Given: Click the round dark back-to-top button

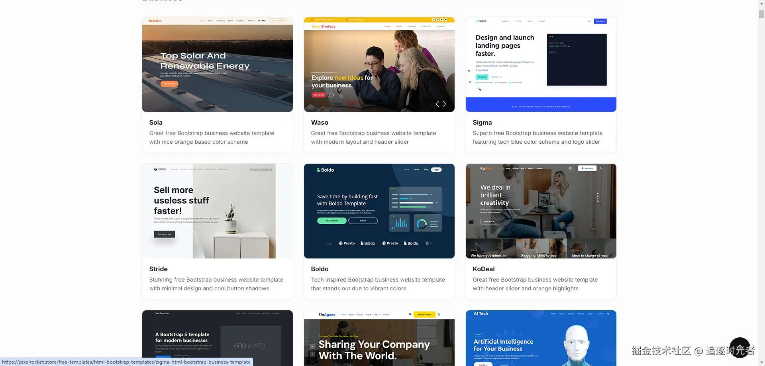Looking at the screenshot, I should 740,348.
